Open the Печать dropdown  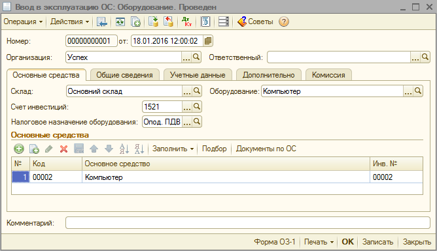[319, 242]
